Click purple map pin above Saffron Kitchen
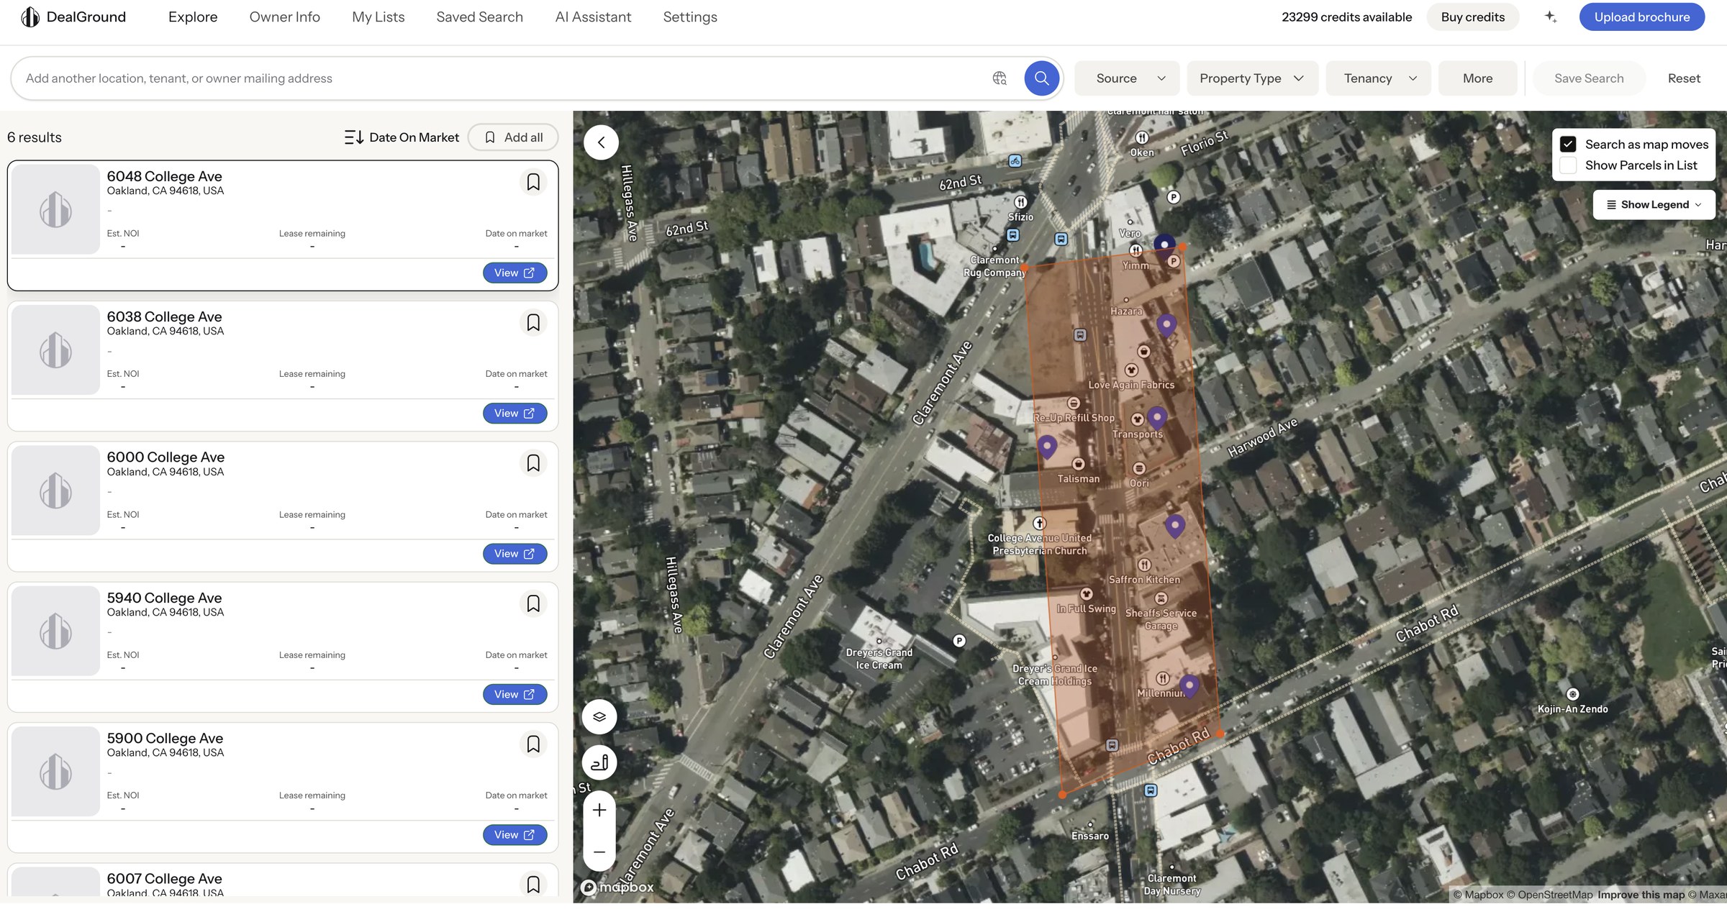This screenshot has width=1727, height=917. click(1175, 526)
